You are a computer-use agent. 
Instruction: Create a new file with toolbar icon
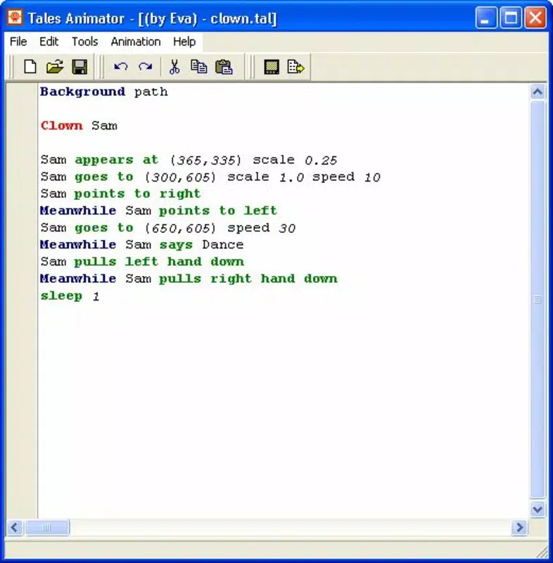click(30, 67)
